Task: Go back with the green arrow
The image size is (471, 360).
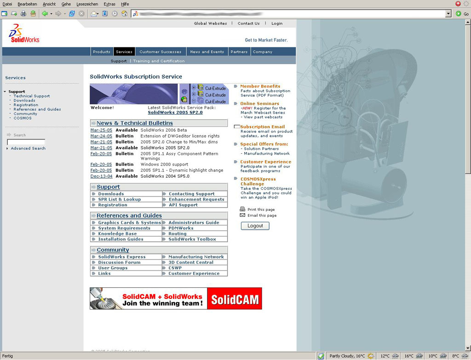Action: (45, 13)
